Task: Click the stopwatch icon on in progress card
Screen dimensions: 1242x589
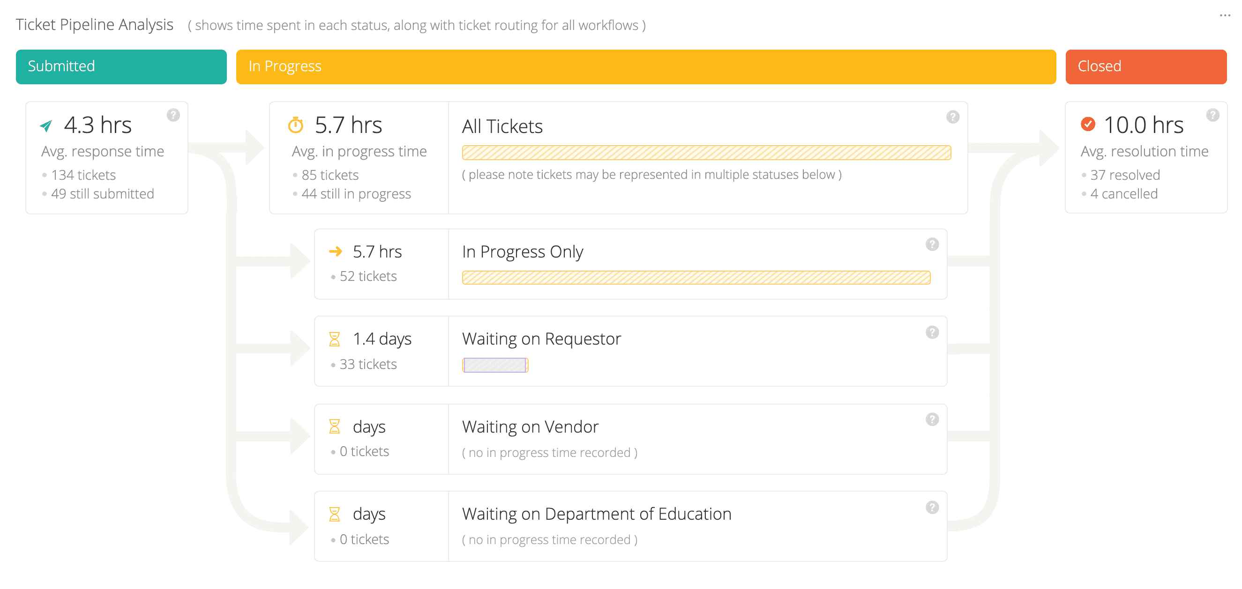Action: 297,124
